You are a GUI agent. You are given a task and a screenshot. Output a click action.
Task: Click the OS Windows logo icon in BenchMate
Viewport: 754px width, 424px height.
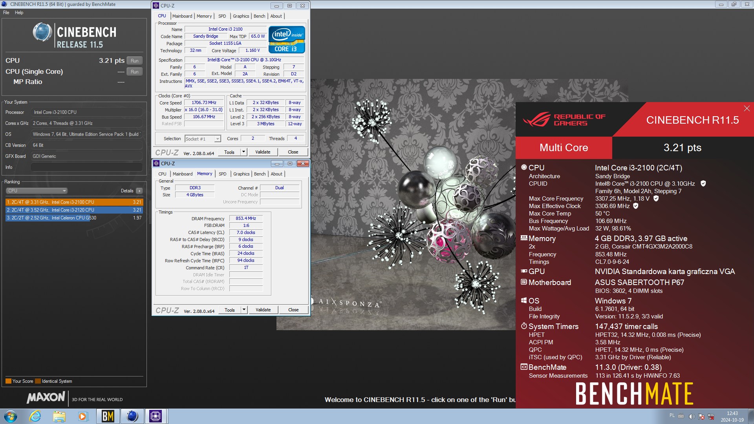524,300
